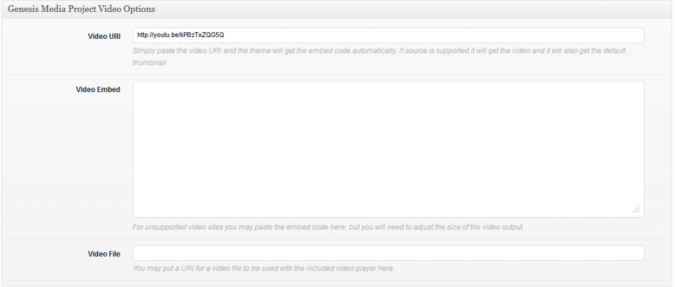Focus the Video File input field

tap(388, 253)
